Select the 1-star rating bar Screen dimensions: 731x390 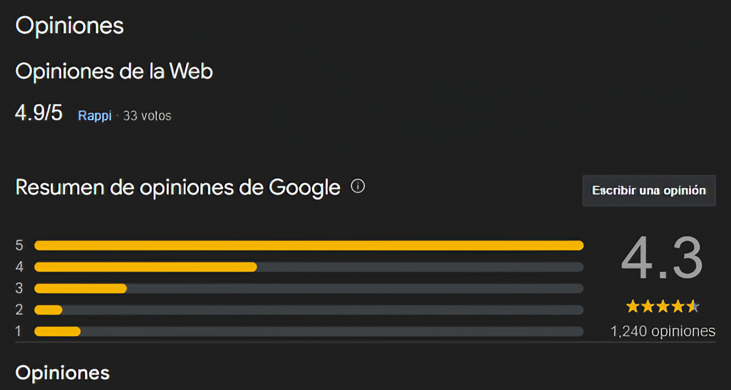(309, 331)
